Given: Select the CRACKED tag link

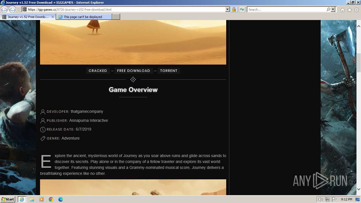Looking at the screenshot, I should (98, 71).
